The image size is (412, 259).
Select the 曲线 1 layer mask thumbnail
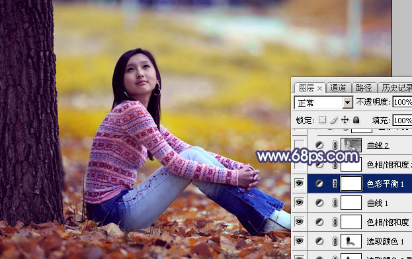(x=351, y=203)
